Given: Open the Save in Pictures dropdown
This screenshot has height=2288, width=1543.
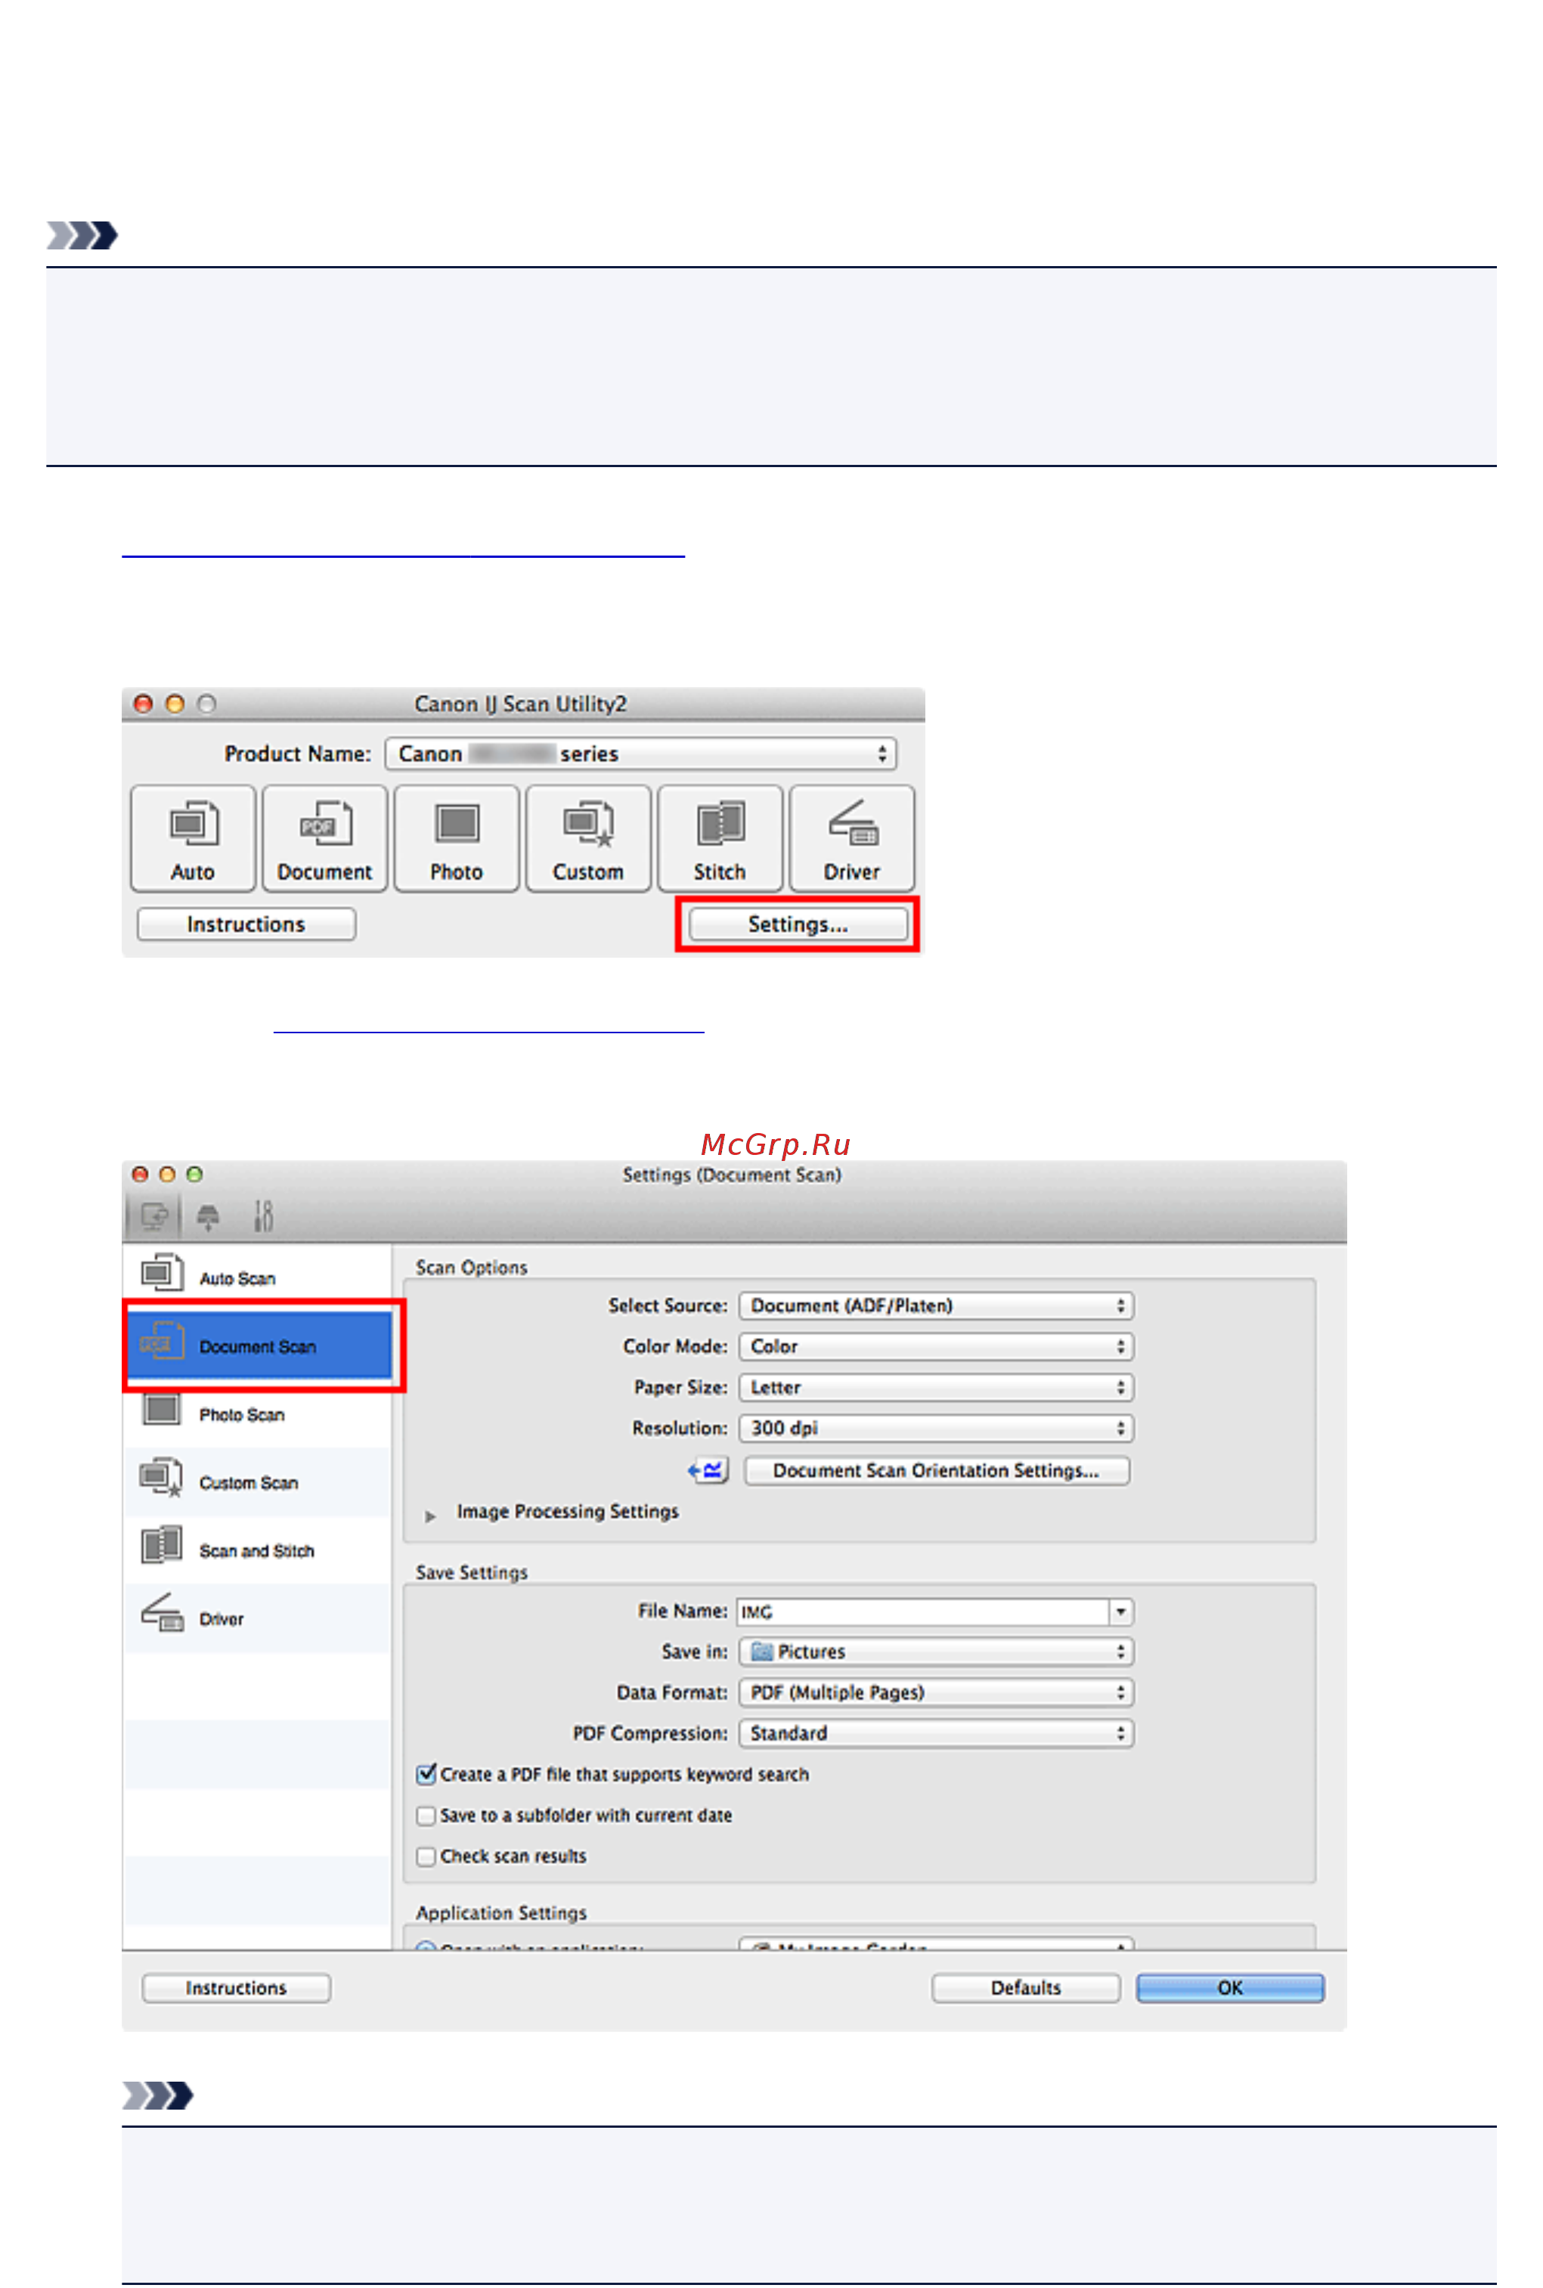Looking at the screenshot, I should point(936,1652).
